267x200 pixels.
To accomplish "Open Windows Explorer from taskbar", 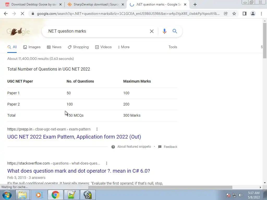I will pyautogui.click(x=23, y=195).
